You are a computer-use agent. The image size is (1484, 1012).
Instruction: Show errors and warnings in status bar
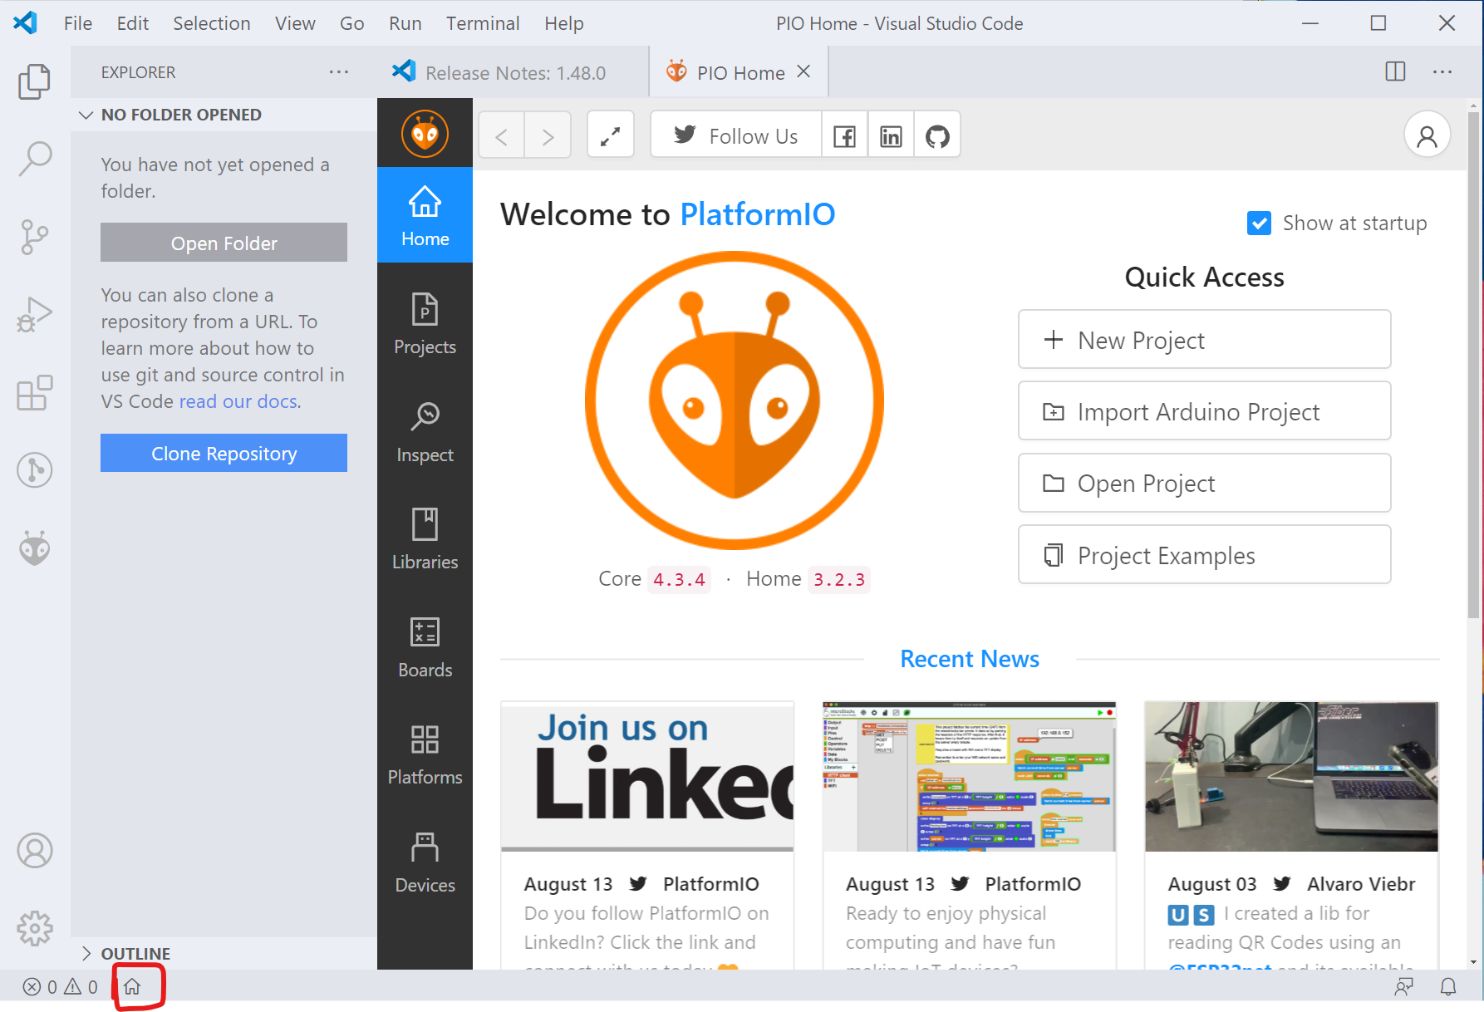(61, 986)
